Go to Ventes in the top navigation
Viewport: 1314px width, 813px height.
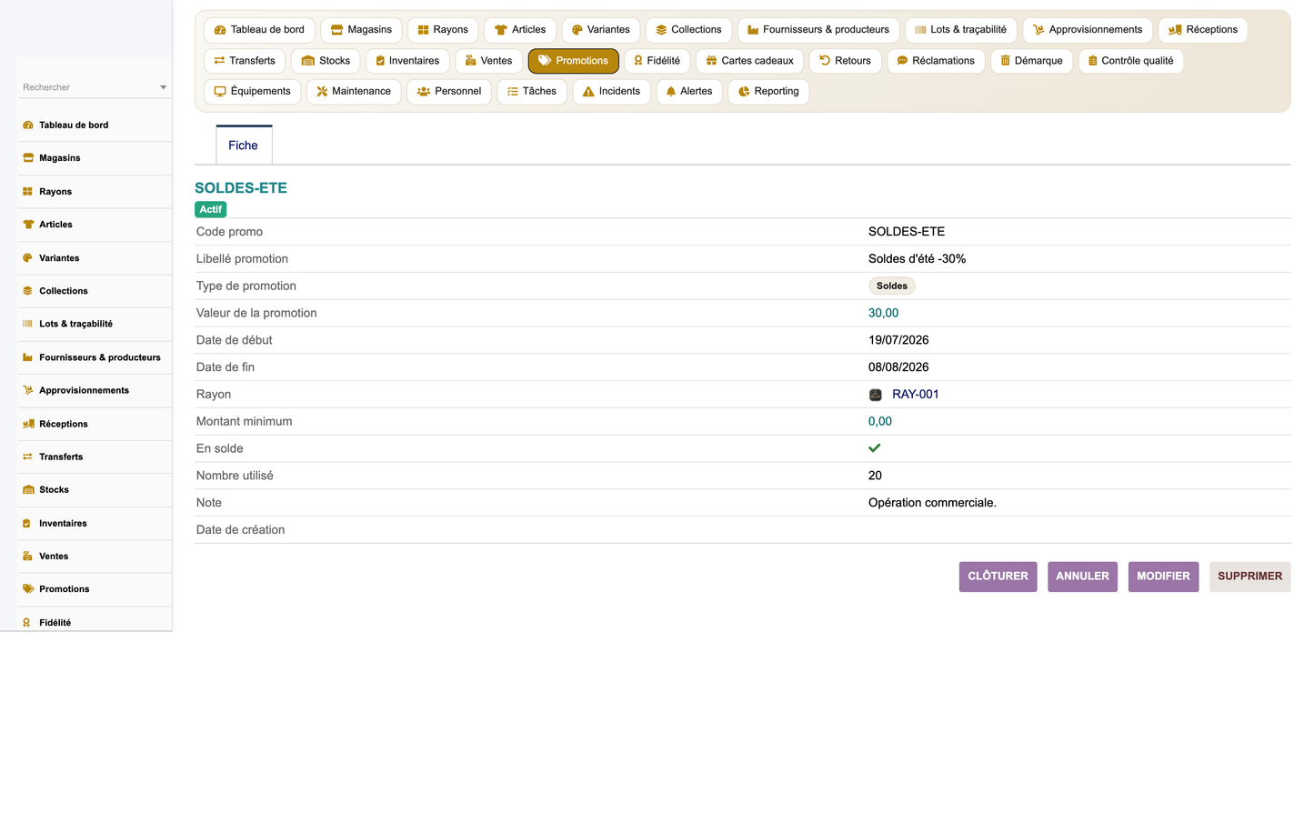click(489, 61)
